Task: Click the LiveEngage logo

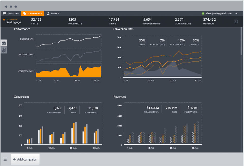Action: [x=12, y=21]
